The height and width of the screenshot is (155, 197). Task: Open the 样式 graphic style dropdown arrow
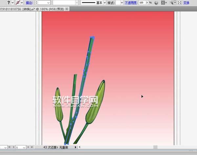click(122, 3)
